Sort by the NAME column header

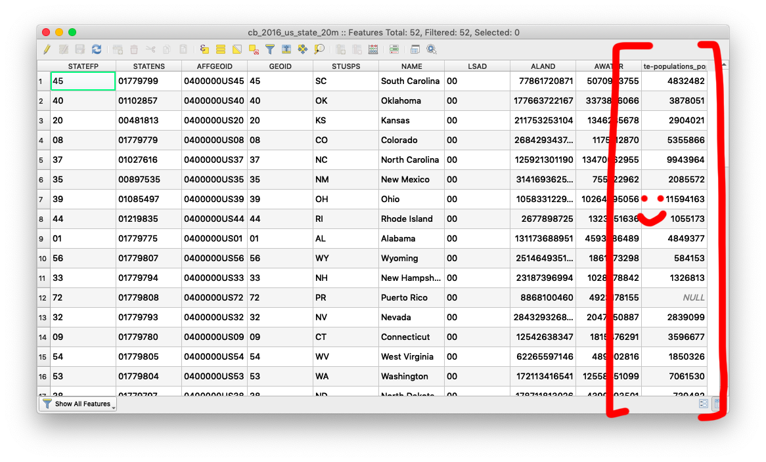coord(411,66)
